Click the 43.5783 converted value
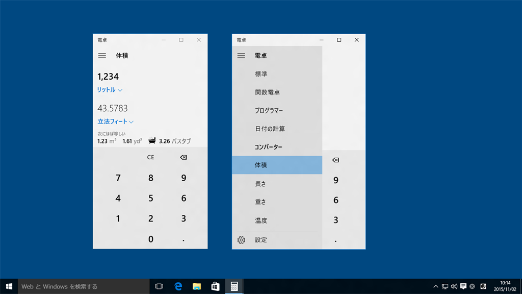This screenshot has height=294, width=522. point(113,108)
